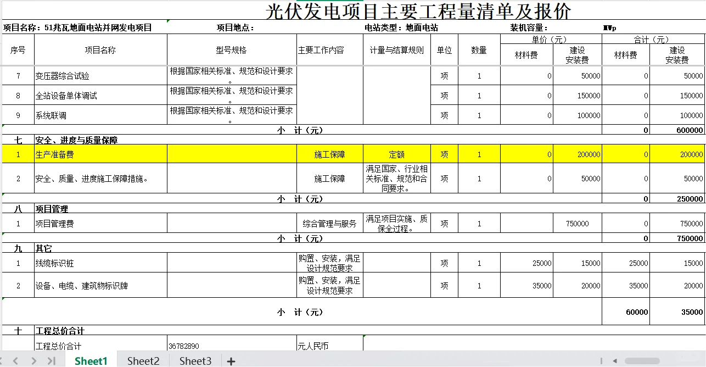Switch to the Sheet3 tab
The width and height of the screenshot is (706, 367).
coord(195,361)
